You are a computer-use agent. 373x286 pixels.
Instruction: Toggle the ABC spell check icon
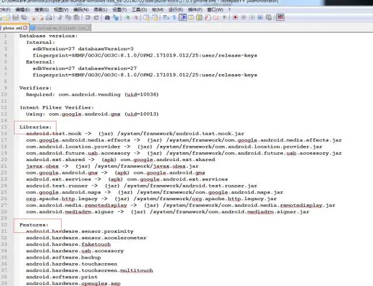pyautogui.click(x=280, y=17)
